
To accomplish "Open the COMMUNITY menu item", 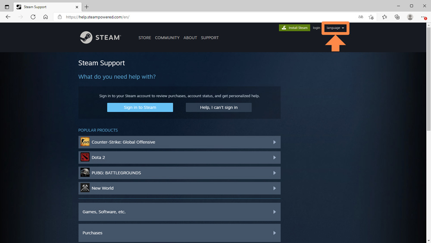I will pos(167,38).
